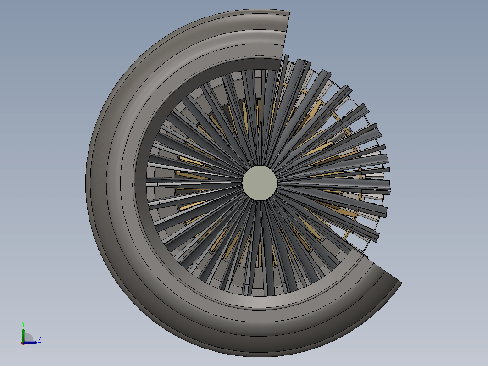Click the green Y axis on the orientation triad

pyautogui.click(x=23, y=335)
